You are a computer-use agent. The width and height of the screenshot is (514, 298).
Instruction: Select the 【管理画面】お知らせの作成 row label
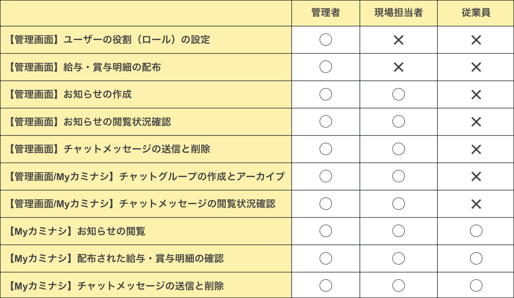70,94
